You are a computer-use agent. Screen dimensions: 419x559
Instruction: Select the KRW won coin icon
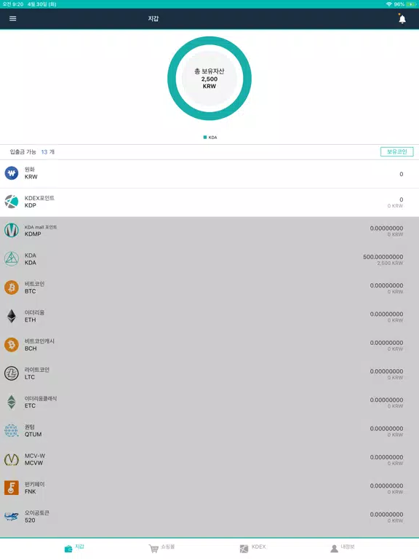pyautogui.click(x=12, y=173)
